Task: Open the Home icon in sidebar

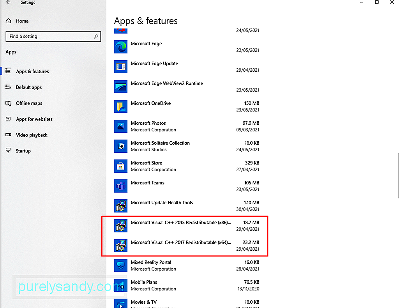Action: 9,21
